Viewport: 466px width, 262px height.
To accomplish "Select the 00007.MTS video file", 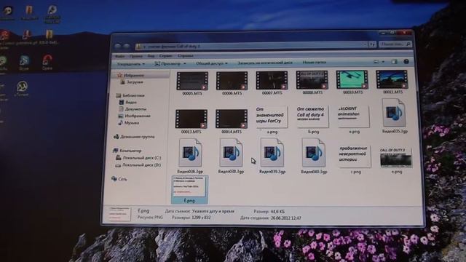I will [272, 80].
